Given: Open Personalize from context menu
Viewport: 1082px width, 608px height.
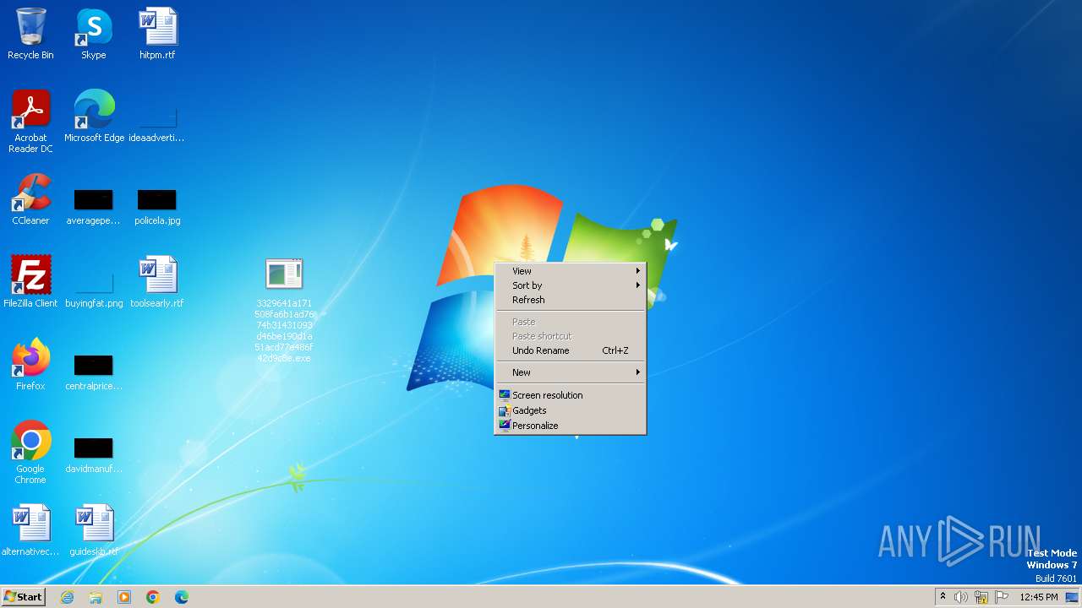Looking at the screenshot, I should point(571,426).
